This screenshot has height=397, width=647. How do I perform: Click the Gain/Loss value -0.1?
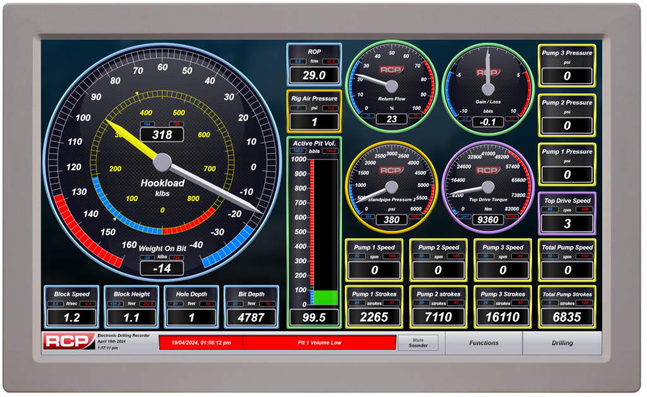click(488, 122)
